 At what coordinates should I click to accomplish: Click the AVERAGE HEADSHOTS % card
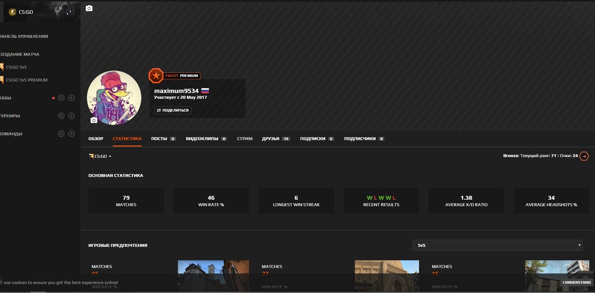(x=551, y=200)
